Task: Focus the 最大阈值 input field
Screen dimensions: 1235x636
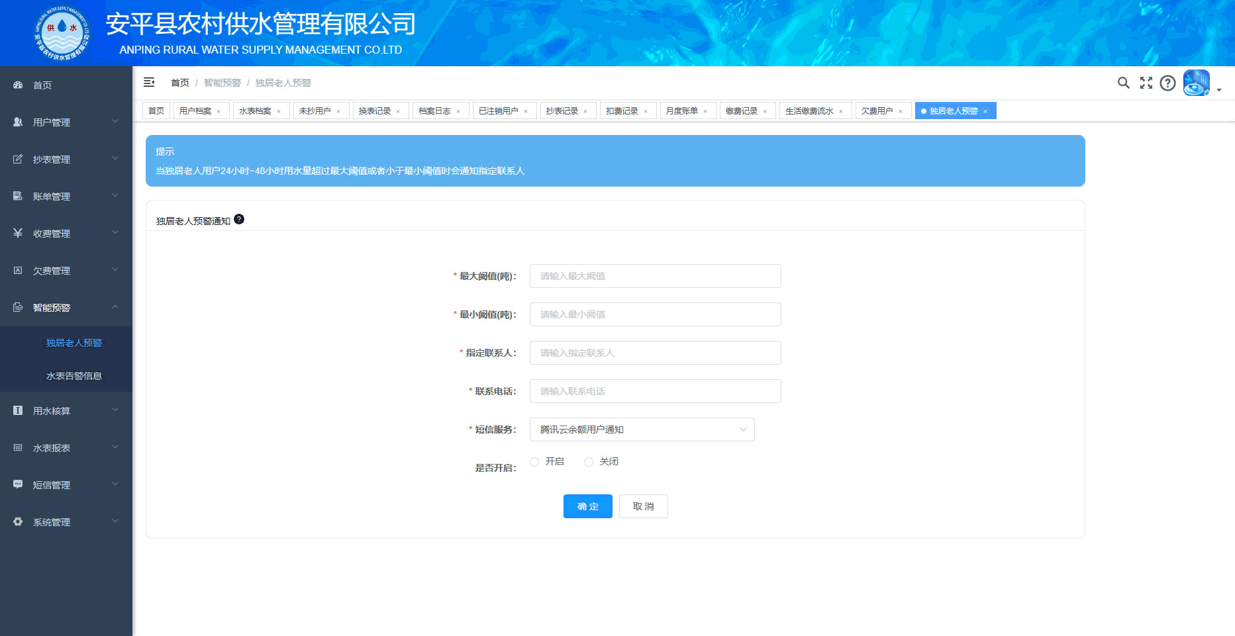Action: [x=655, y=276]
